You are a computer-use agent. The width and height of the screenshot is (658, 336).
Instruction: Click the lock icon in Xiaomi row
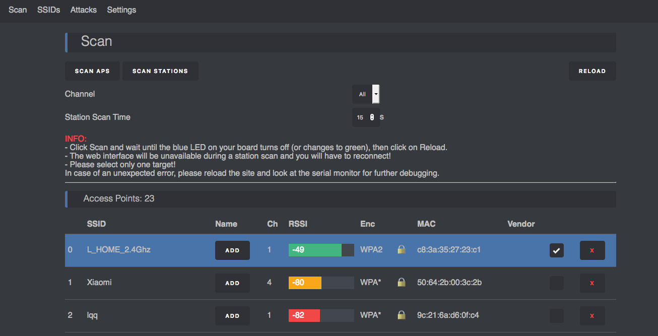(402, 283)
